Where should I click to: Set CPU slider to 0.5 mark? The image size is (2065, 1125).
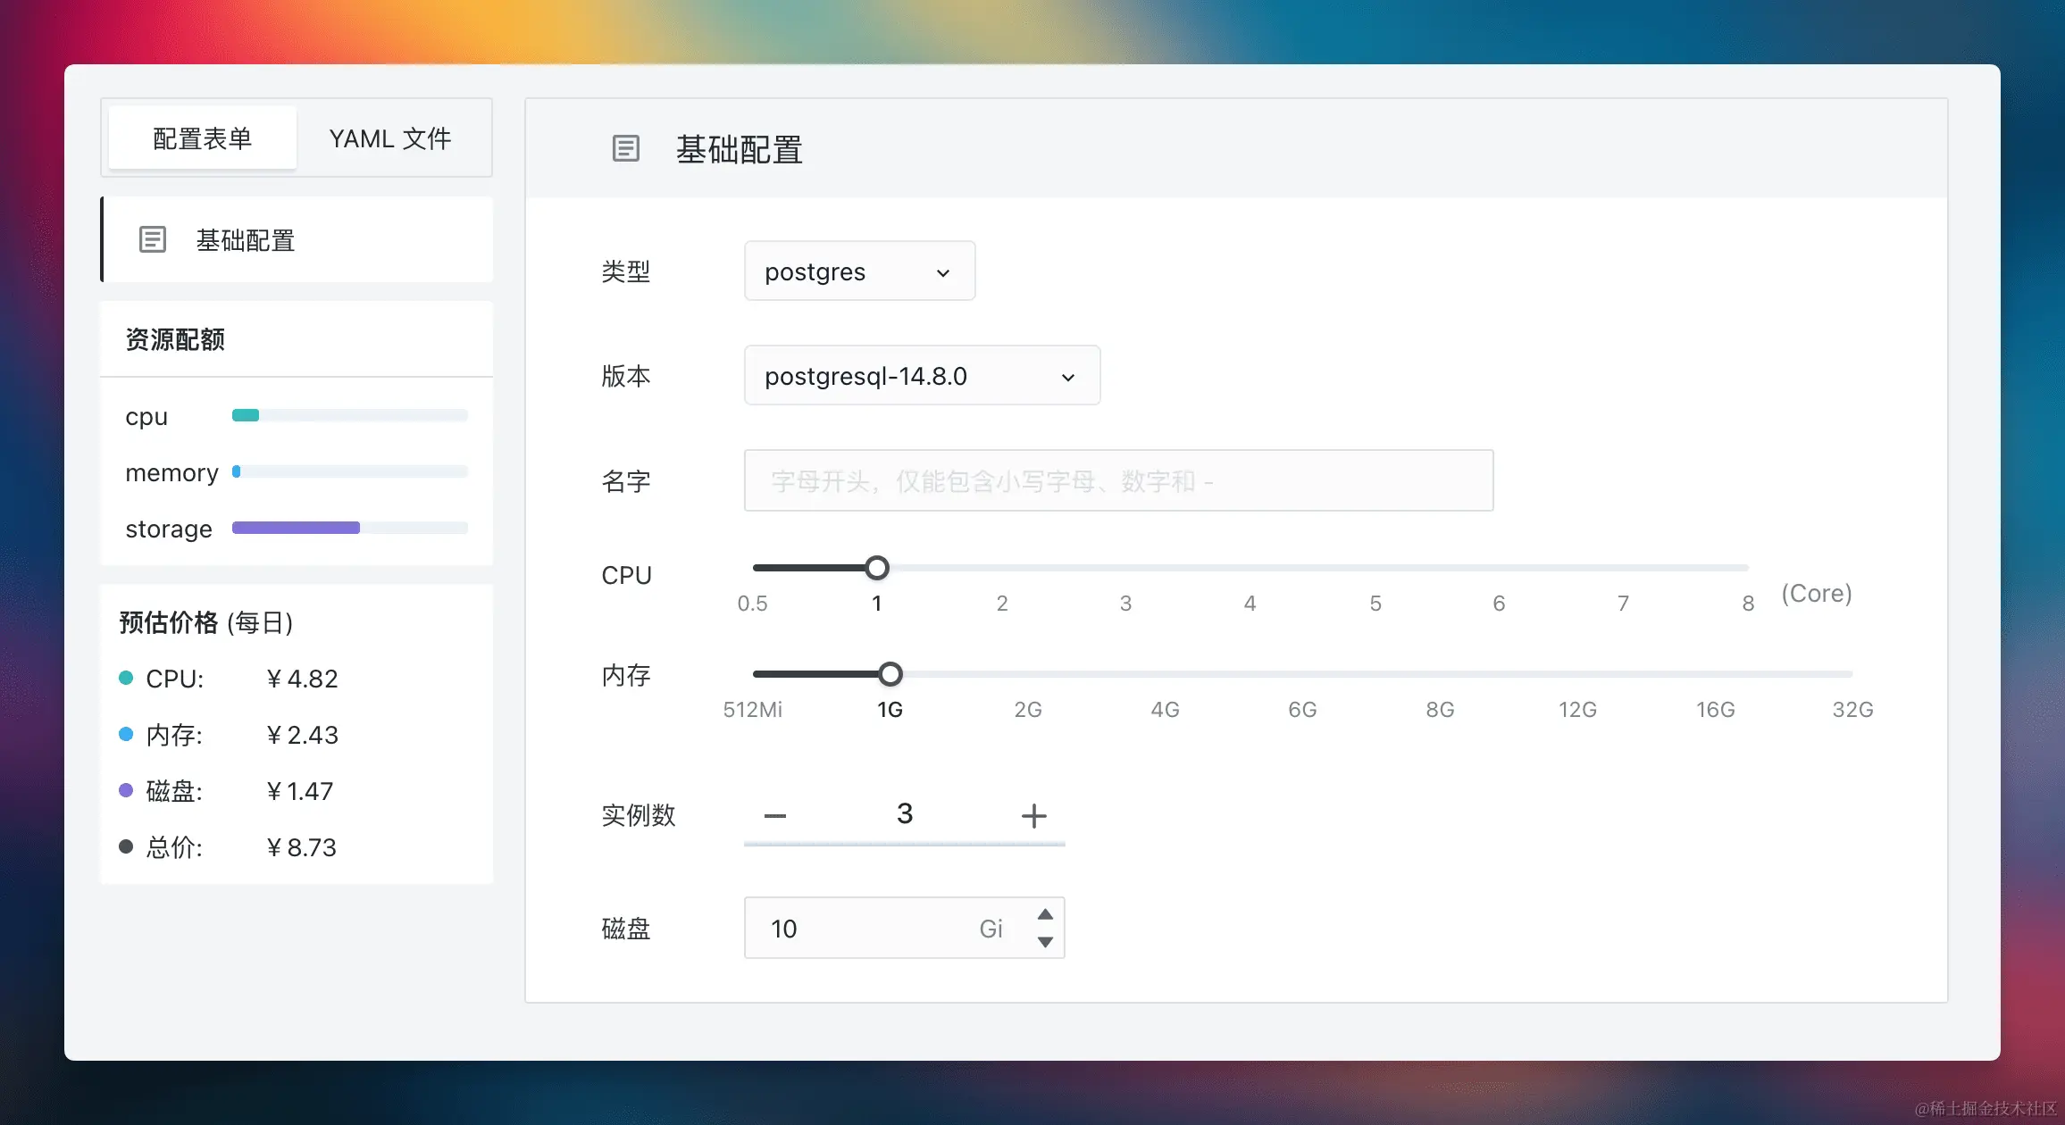[x=755, y=568]
